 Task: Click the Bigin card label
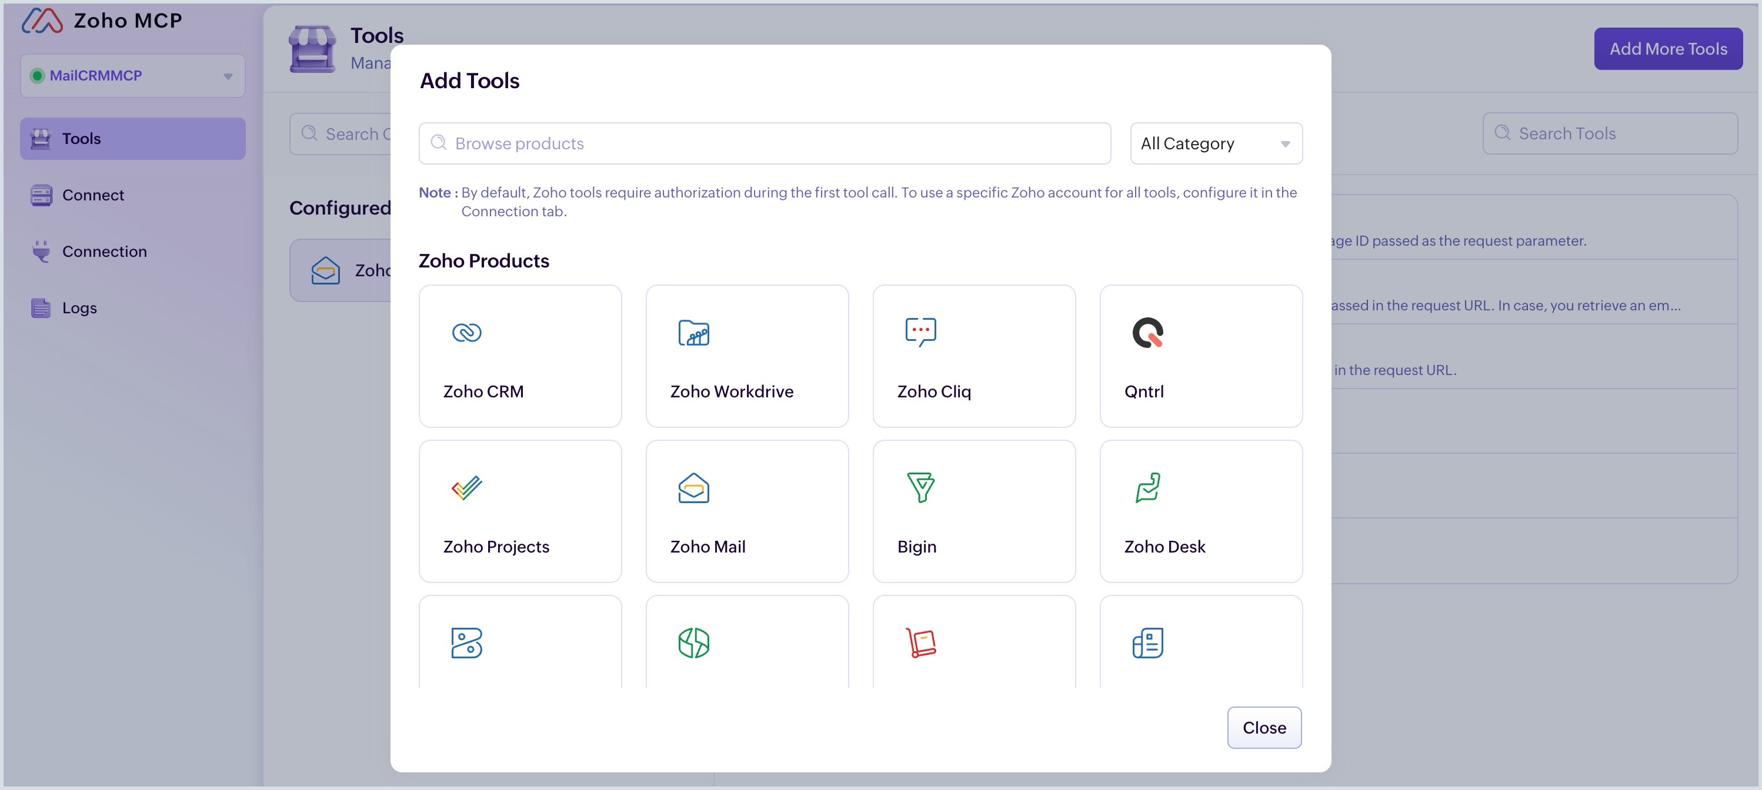click(916, 547)
